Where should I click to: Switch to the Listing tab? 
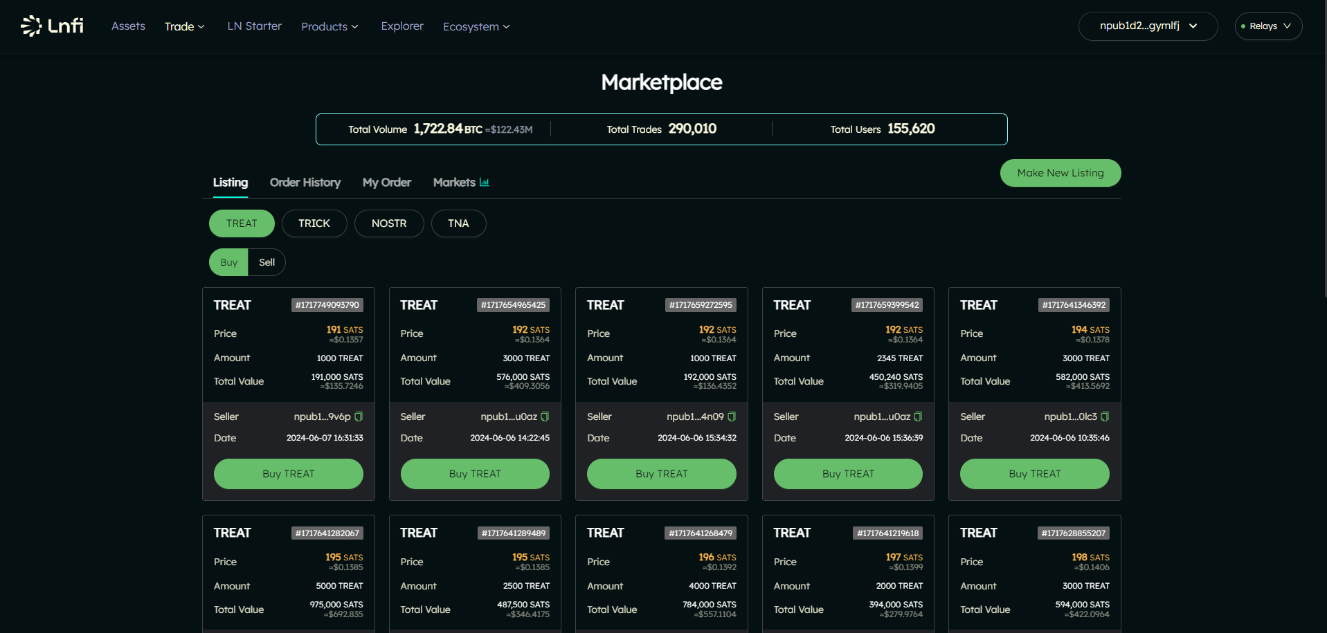pos(231,183)
